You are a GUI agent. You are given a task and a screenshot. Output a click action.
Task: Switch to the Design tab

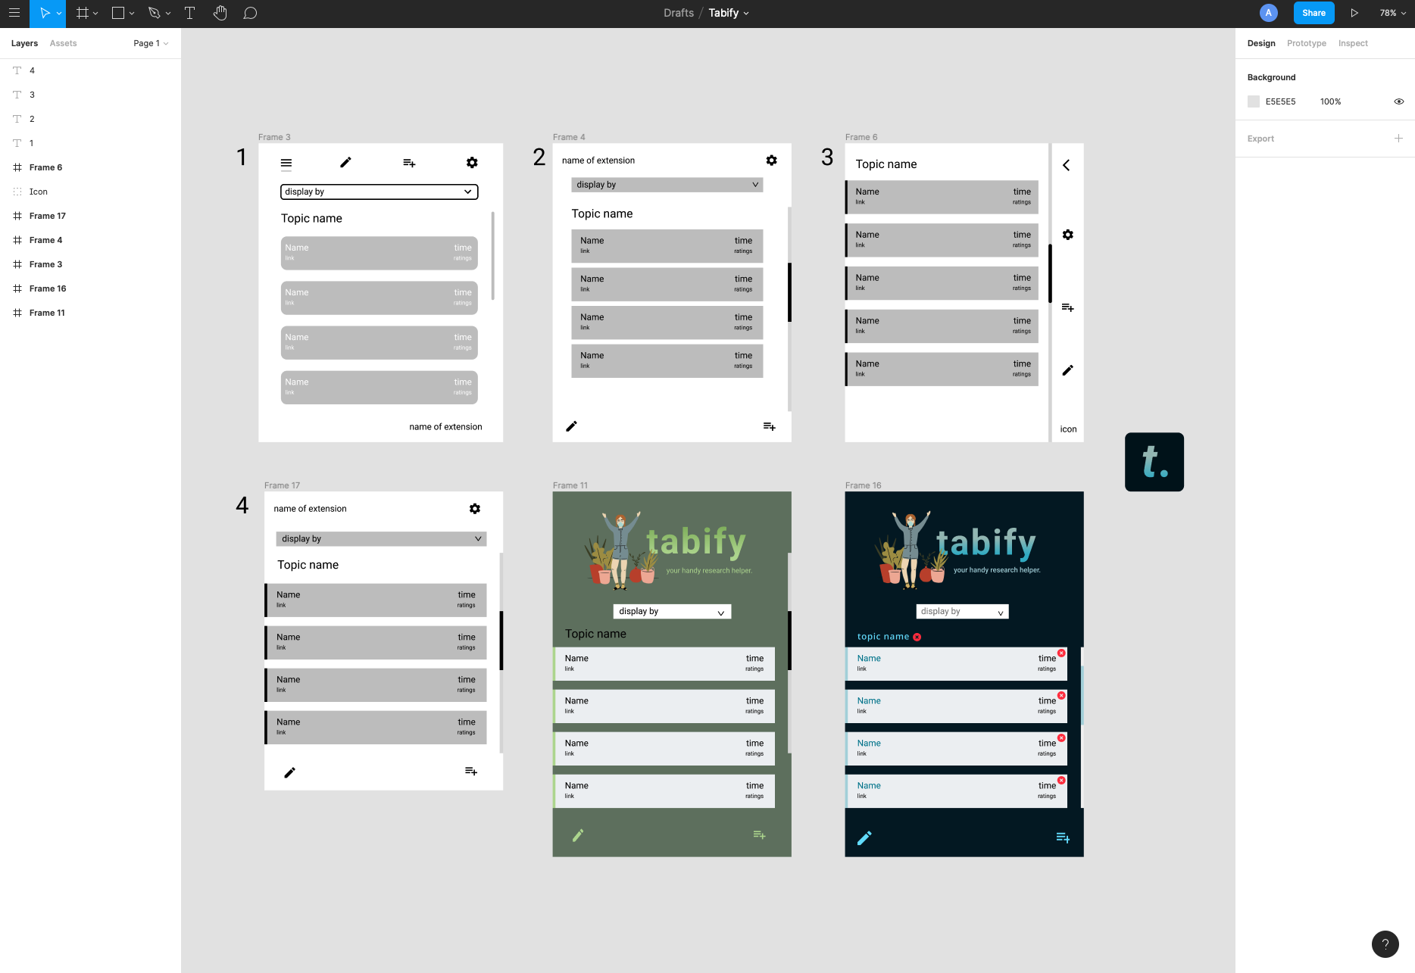(1261, 43)
